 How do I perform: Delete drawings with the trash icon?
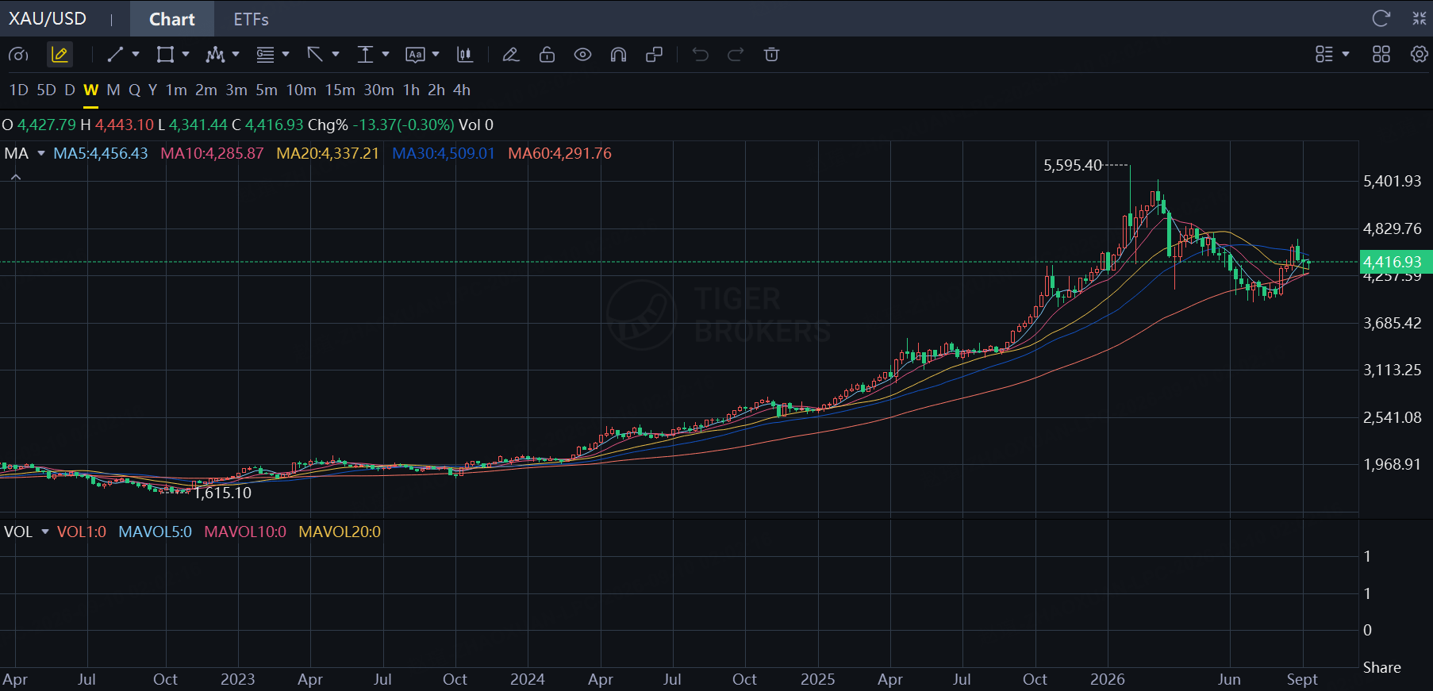771,54
